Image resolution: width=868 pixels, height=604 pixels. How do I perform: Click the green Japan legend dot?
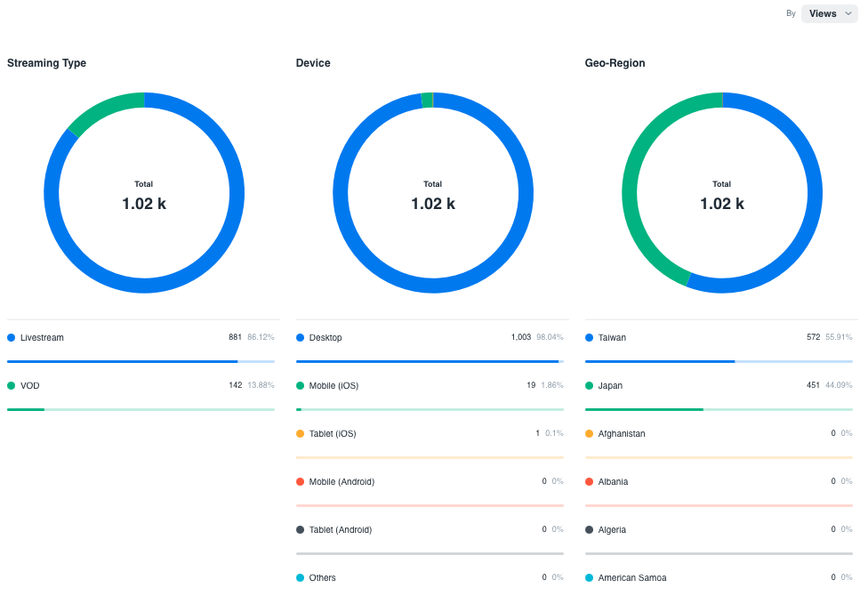coord(590,386)
